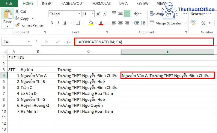This screenshot has height=133, width=217.
Task: Toggle bold formatting
Action: pyautogui.click(x=52, y=23)
